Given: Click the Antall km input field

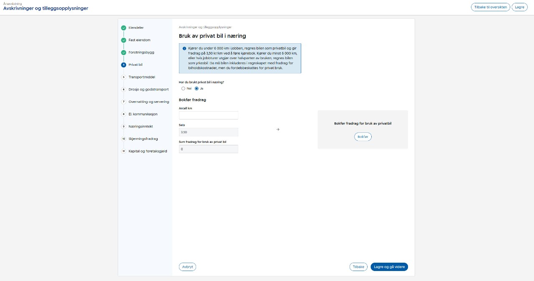Looking at the screenshot, I should point(209,115).
